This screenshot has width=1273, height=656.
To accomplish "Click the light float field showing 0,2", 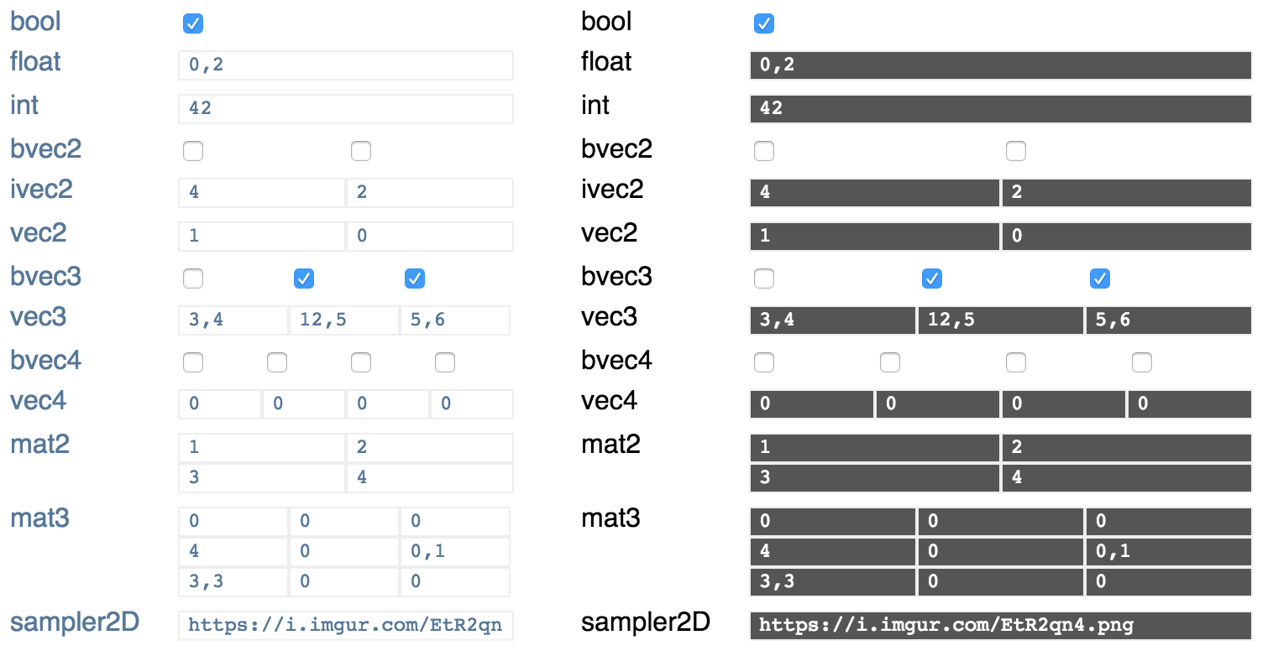I will click(x=345, y=65).
